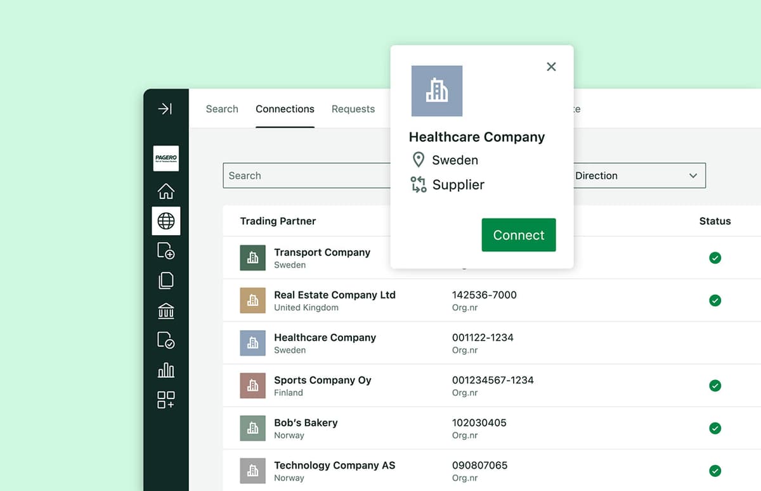Click the Supplier exchange icon

pos(418,184)
